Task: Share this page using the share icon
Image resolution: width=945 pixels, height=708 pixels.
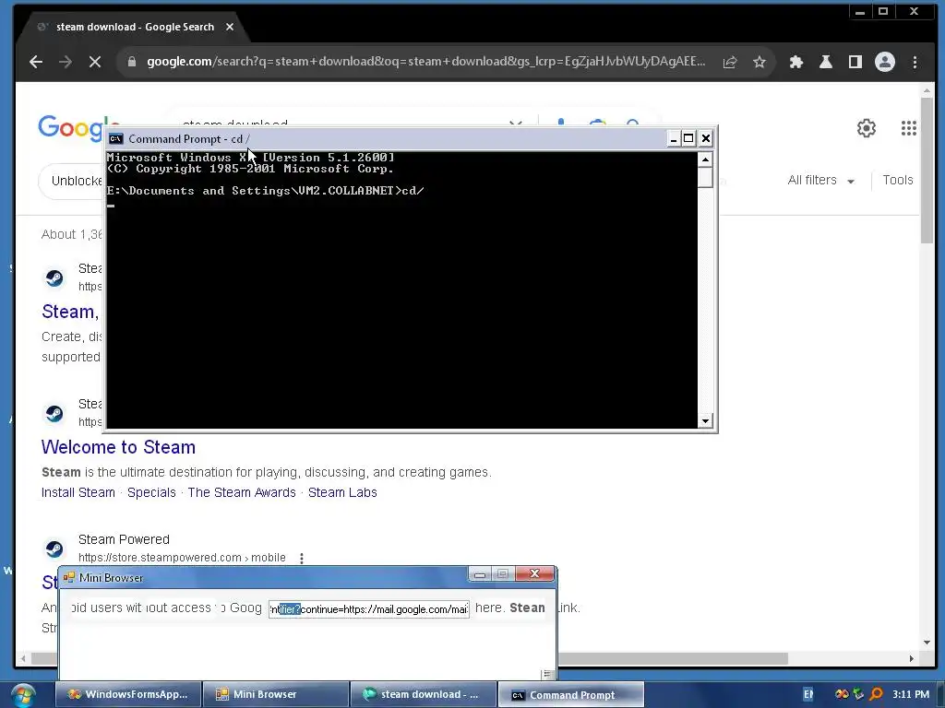Action: click(x=730, y=62)
